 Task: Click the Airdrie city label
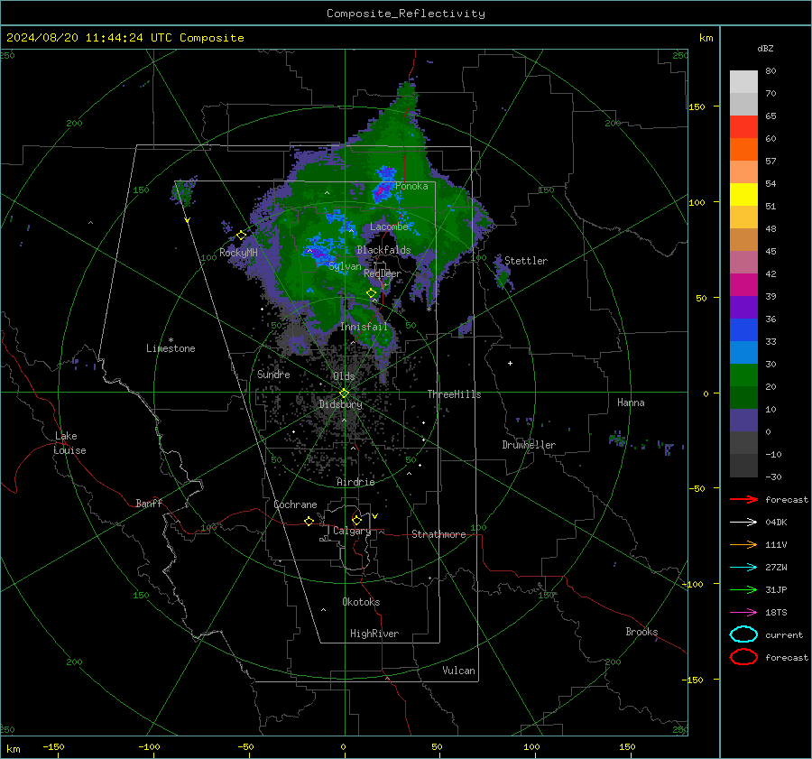(355, 482)
